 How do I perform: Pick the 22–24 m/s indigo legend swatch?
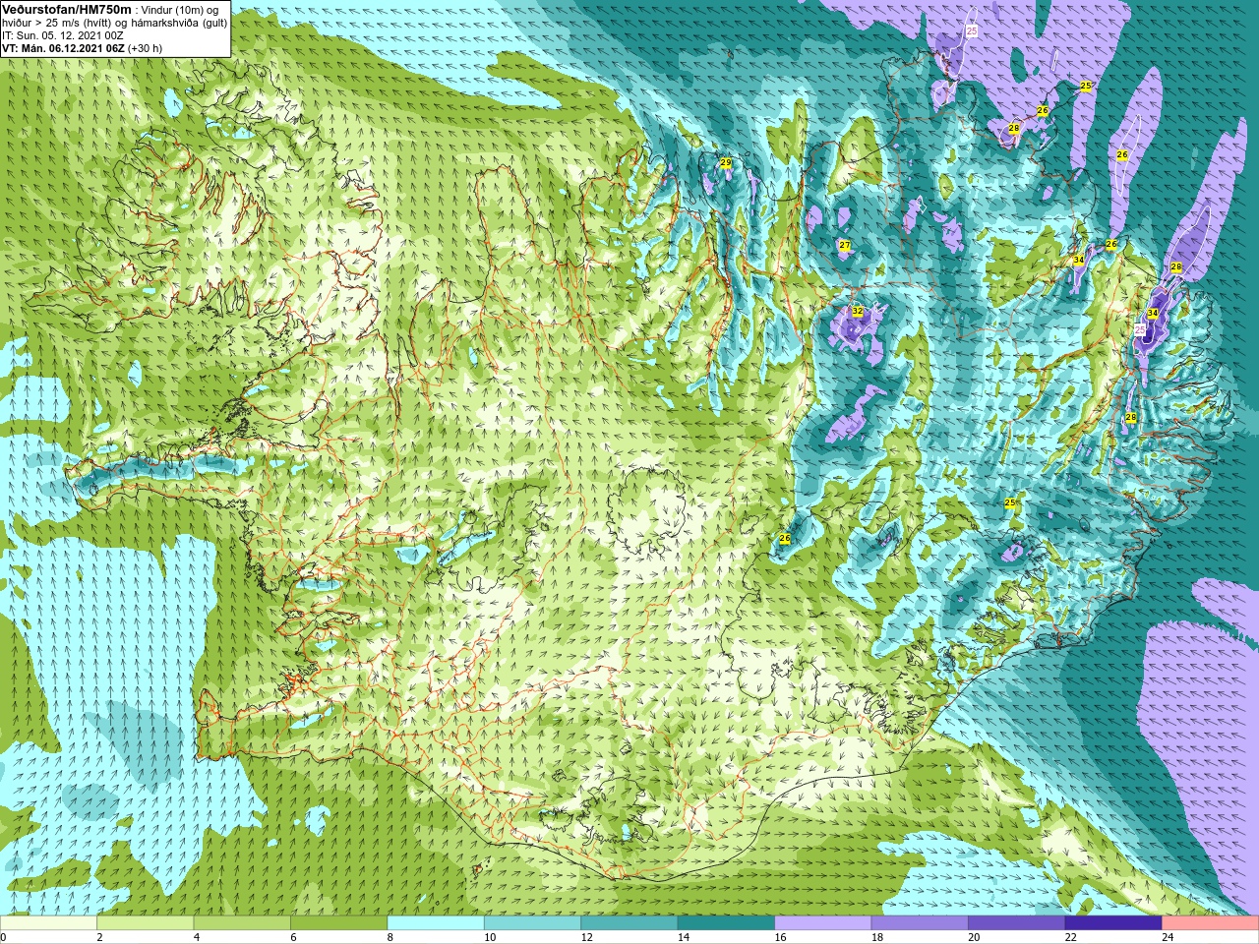tap(1113, 923)
